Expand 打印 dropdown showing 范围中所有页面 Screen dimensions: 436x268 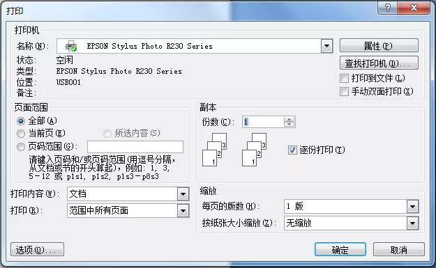[183, 211]
